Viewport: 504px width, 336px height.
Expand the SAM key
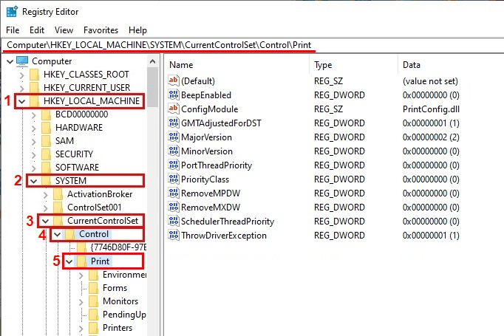click(33, 141)
